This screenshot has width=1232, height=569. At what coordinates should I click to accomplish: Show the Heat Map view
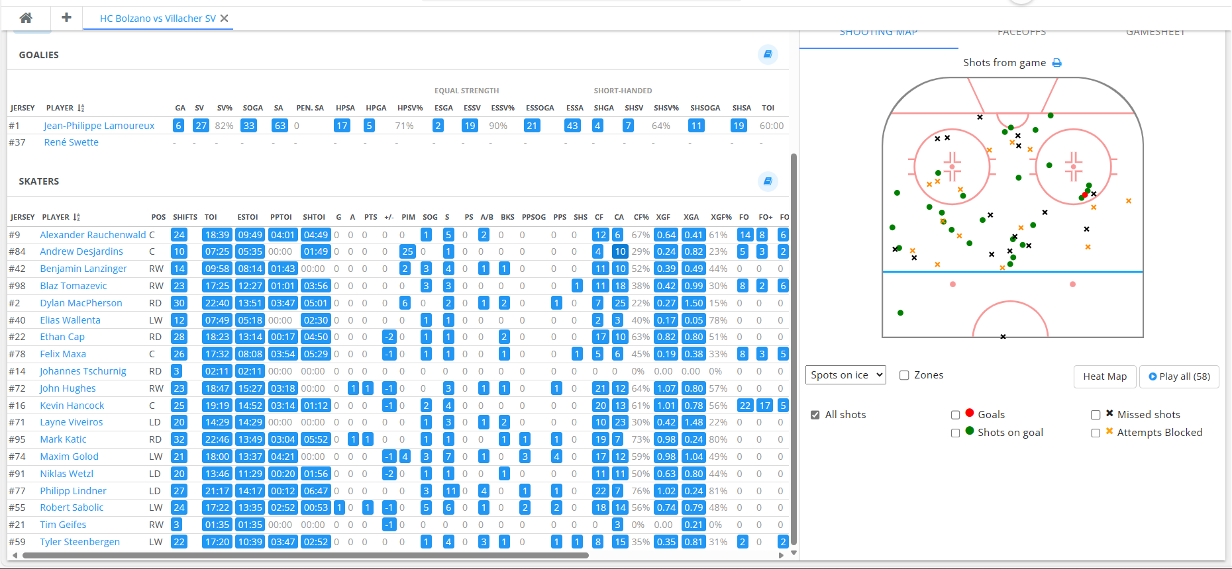click(x=1104, y=376)
